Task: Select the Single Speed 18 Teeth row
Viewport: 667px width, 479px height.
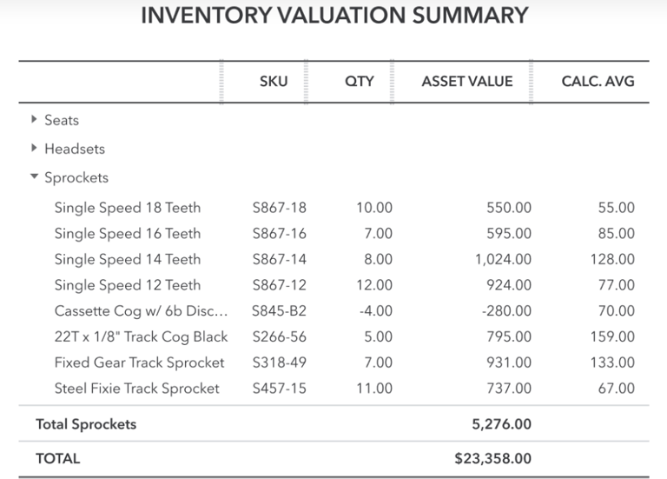Action: 127,208
